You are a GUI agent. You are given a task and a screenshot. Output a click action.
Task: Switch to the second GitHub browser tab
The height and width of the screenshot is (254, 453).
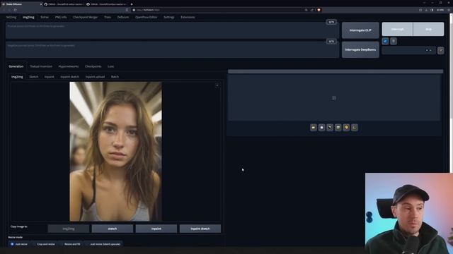point(107,4)
